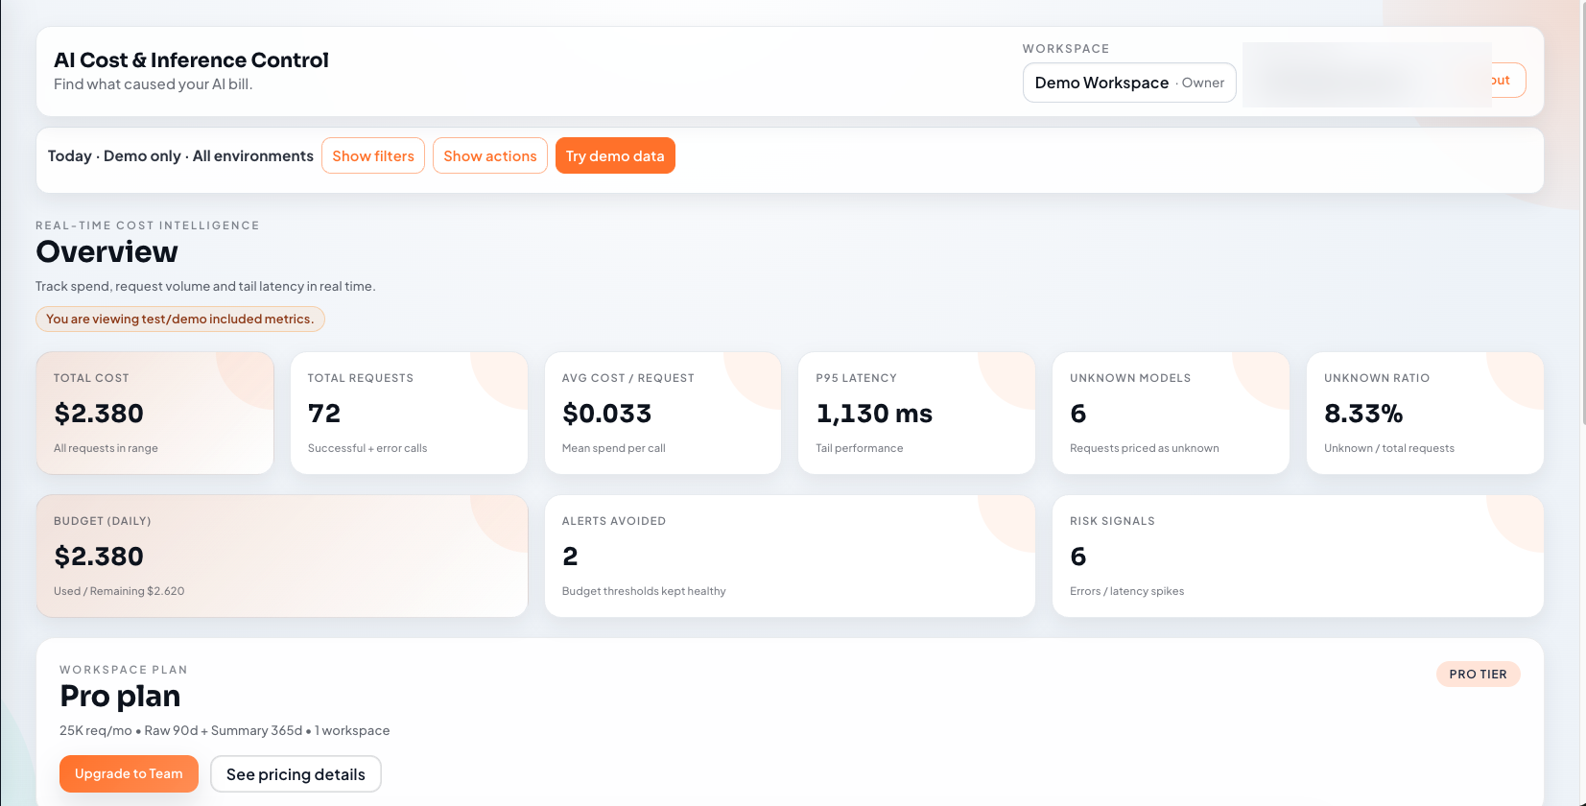Click "All requests in range" caption
The width and height of the screenshot is (1586, 806).
[106, 448]
